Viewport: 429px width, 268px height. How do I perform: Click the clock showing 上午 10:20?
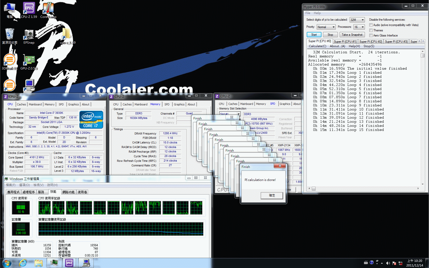point(414,263)
